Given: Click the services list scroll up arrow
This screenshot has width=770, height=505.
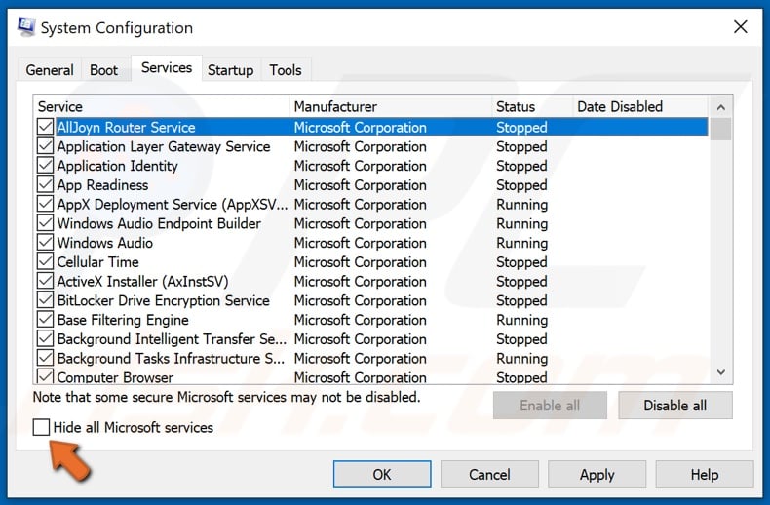Looking at the screenshot, I should pos(720,107).
